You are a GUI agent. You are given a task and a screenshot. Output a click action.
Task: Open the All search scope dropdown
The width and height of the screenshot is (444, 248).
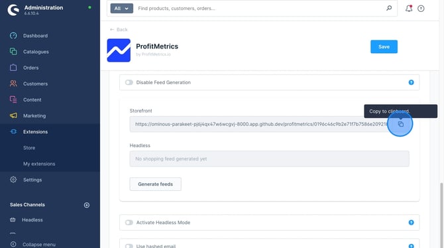point(121,9)
